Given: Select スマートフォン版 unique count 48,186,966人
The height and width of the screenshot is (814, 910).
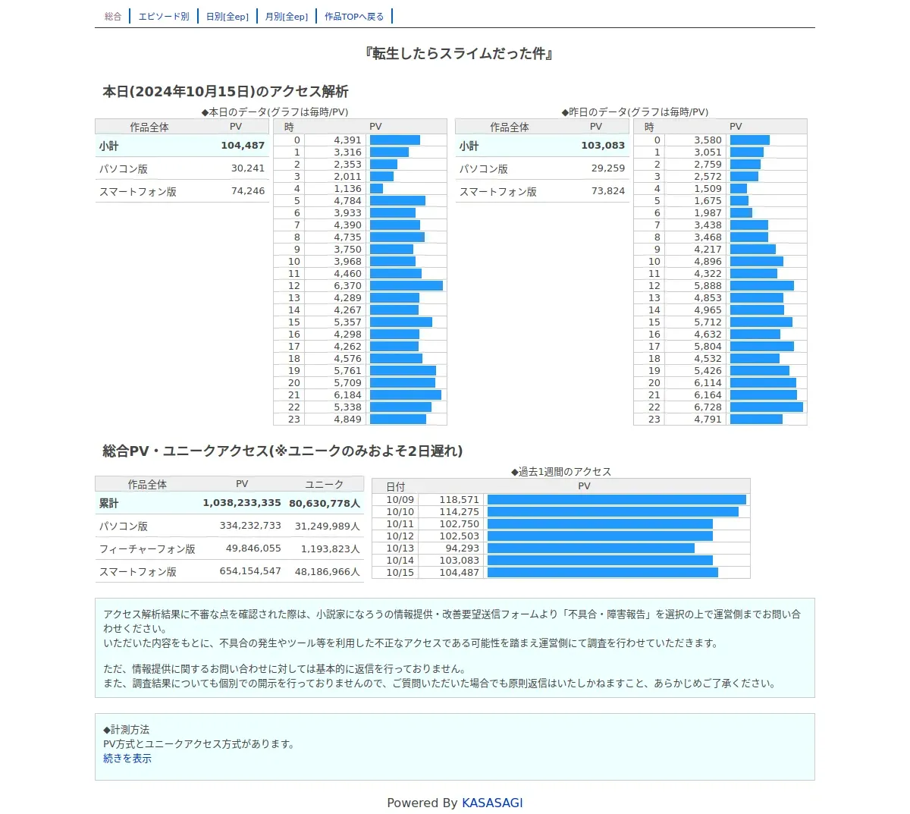Looking at the screenshot, I should [328, 571].
